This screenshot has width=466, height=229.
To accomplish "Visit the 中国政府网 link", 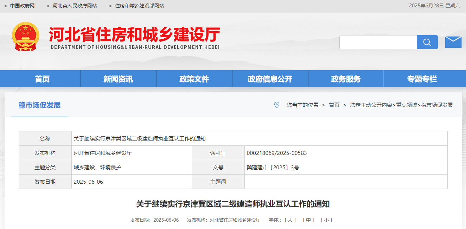I will click(22, 6).
